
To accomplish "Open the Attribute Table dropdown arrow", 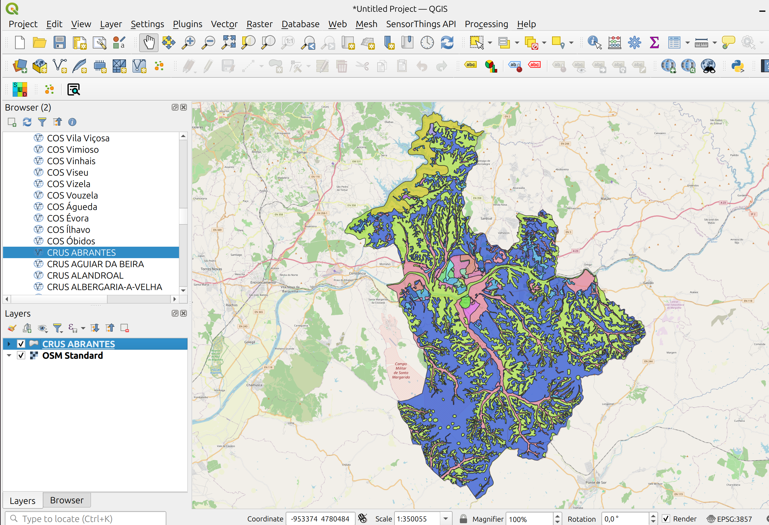I will tap(687, 43).
